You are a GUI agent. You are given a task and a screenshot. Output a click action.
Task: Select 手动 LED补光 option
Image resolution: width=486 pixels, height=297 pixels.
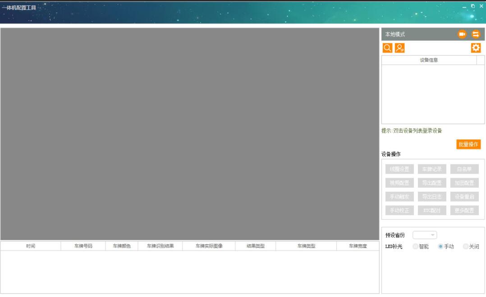pos(441,247)
